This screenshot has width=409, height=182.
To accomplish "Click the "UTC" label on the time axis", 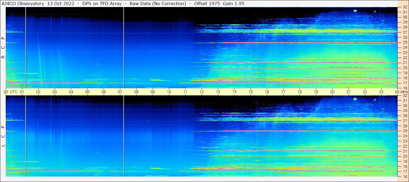I will (x=14, y=92).
